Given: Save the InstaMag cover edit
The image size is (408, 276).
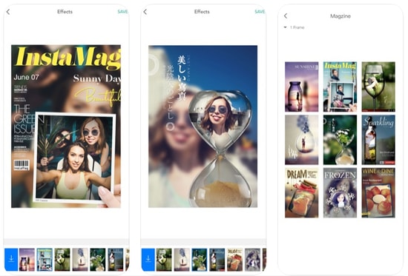Looking at the screenshot, I should click(122, 12).
